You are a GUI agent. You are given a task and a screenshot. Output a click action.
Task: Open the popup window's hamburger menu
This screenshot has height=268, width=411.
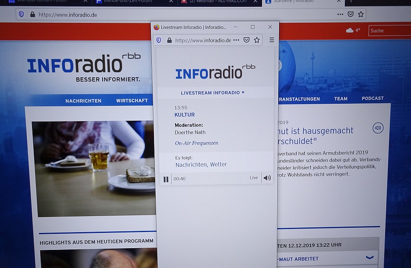tap(272, 40)
